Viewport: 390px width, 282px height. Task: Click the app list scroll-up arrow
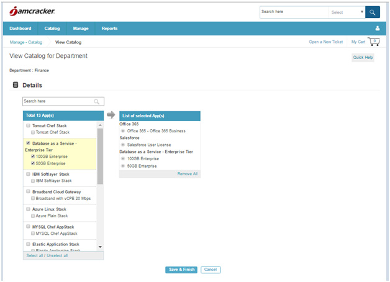100,125
